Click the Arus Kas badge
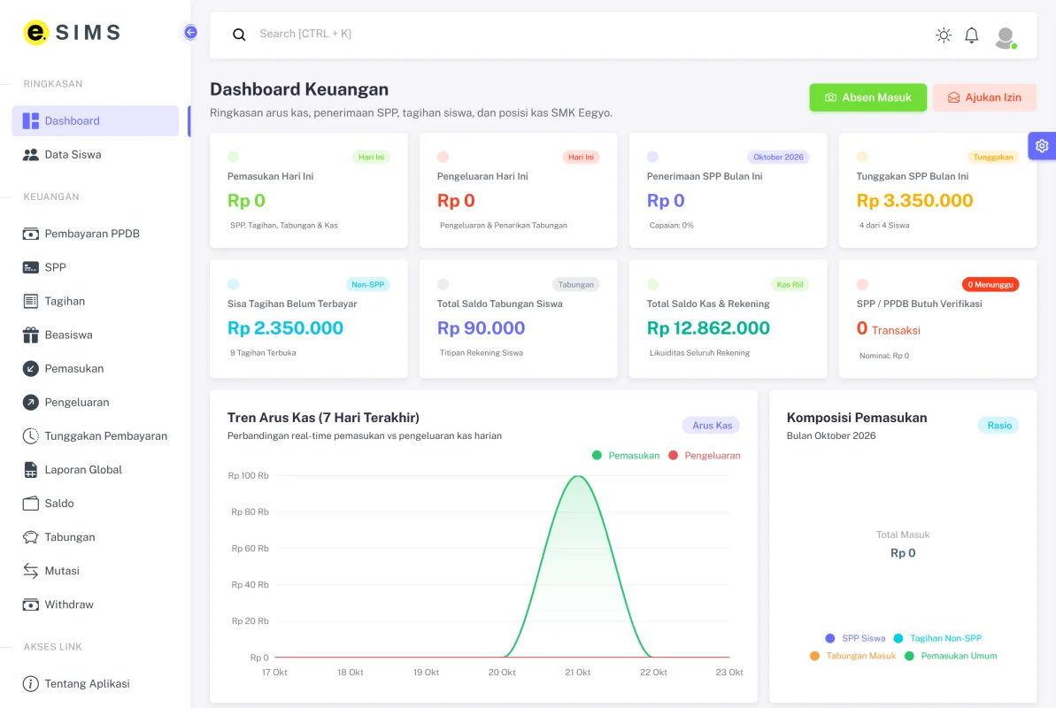This screenshot has width=1056, height=708. (711, 425)
